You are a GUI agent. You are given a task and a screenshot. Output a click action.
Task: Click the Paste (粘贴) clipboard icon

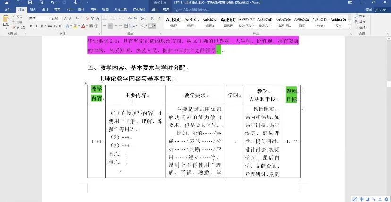point(6,18)
